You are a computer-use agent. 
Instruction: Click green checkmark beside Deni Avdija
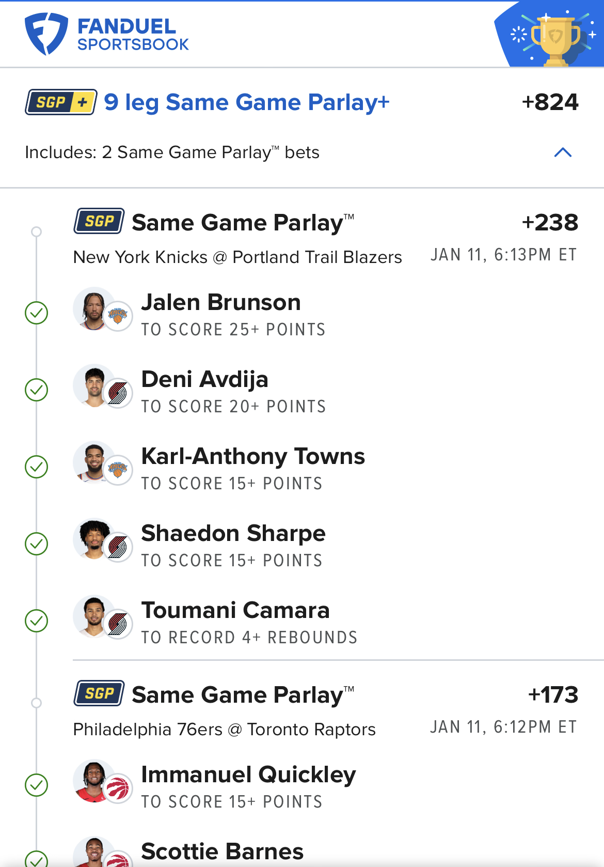point(37,390)
